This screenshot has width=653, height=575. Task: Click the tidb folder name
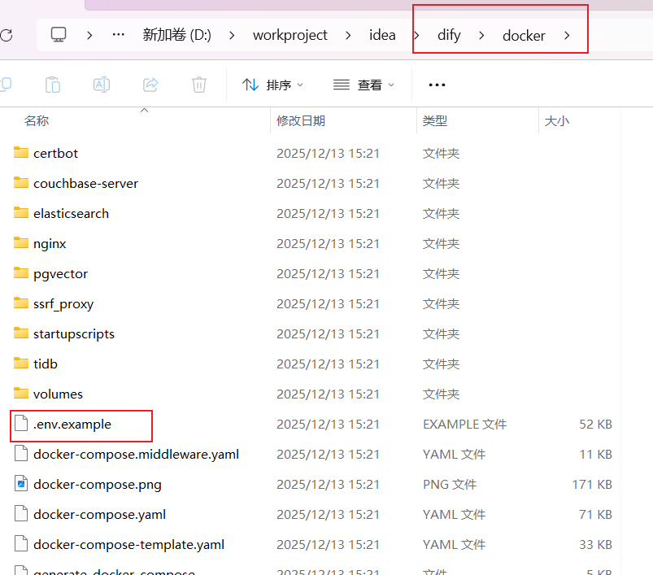[x=46, y=364]
